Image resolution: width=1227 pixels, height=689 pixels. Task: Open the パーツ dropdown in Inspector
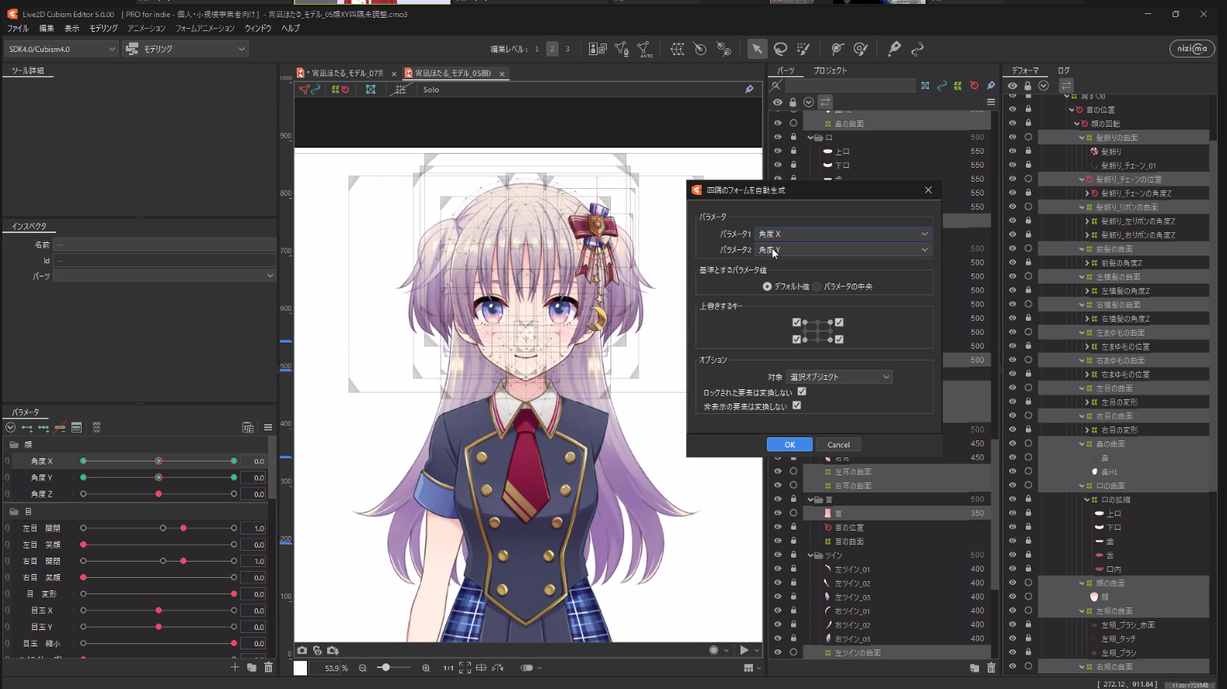coord(165,276)
